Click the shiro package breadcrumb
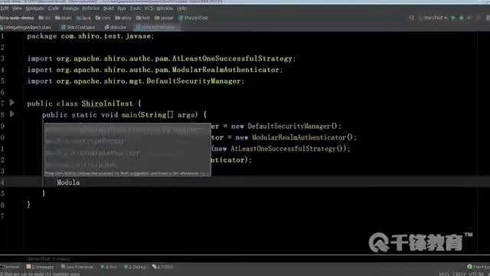Image resolution: width=490 pixels, height=276 pixels. (123, 18)
